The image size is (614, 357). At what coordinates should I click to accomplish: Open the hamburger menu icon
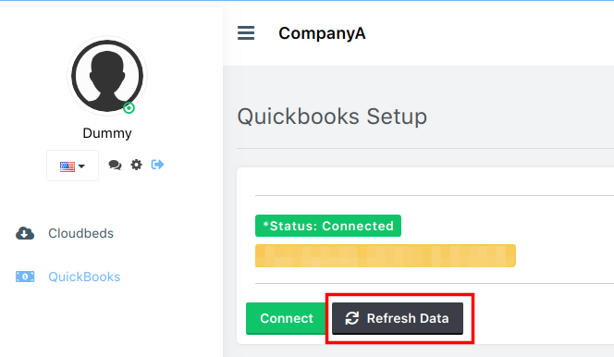(x=246, y=33)
